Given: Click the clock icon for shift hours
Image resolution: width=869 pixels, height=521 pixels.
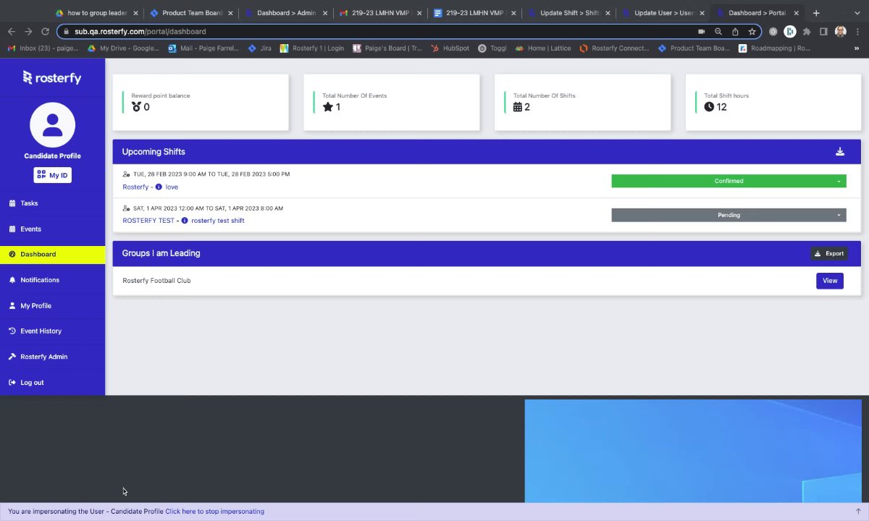Looking at the screenshot, I should [x=709, y=107].
